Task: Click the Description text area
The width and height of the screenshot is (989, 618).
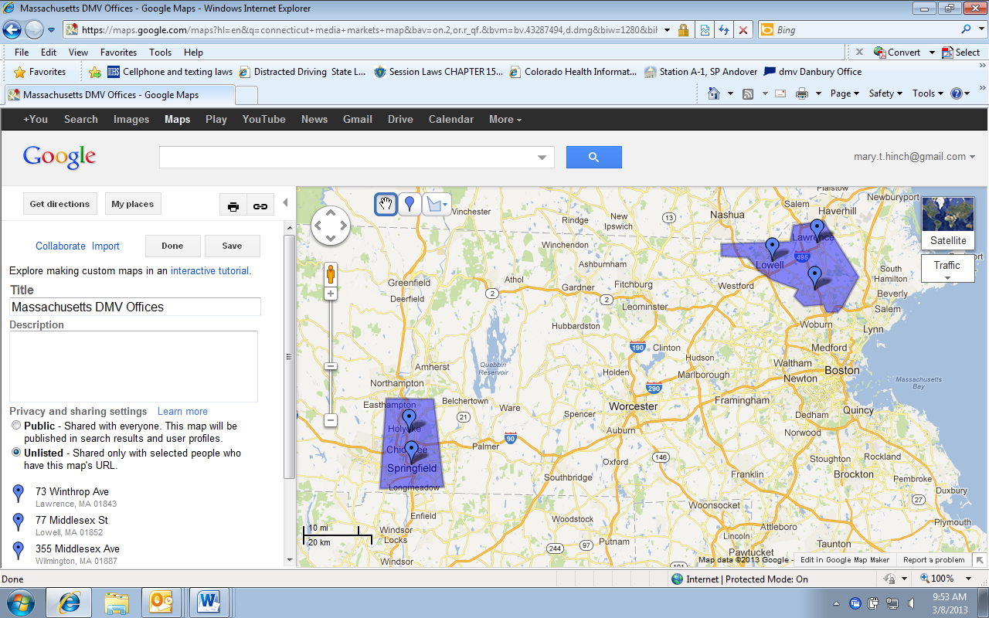Action: click(133, 366)
